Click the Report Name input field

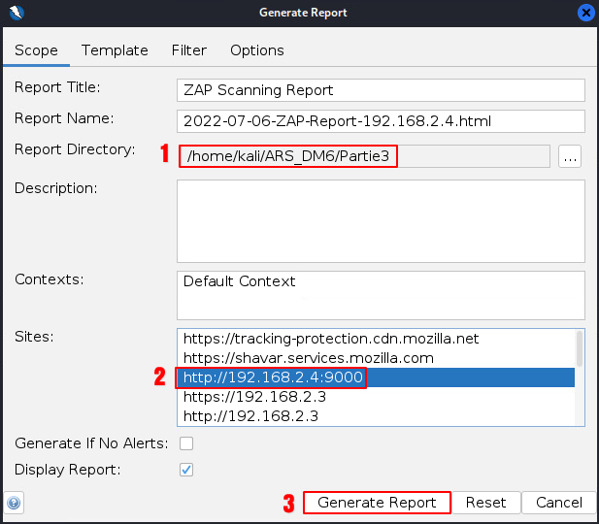click(x=381, y=121)
